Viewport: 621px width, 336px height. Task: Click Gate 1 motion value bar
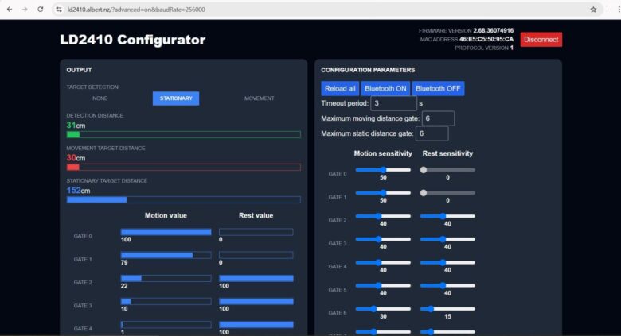pos(166,255)
